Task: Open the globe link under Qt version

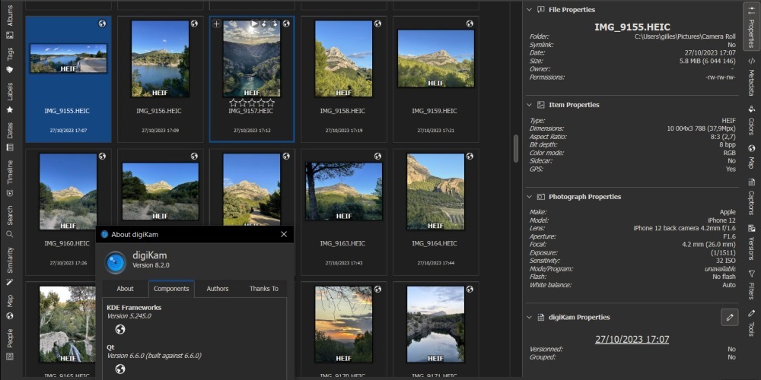Action: point(119,369)
